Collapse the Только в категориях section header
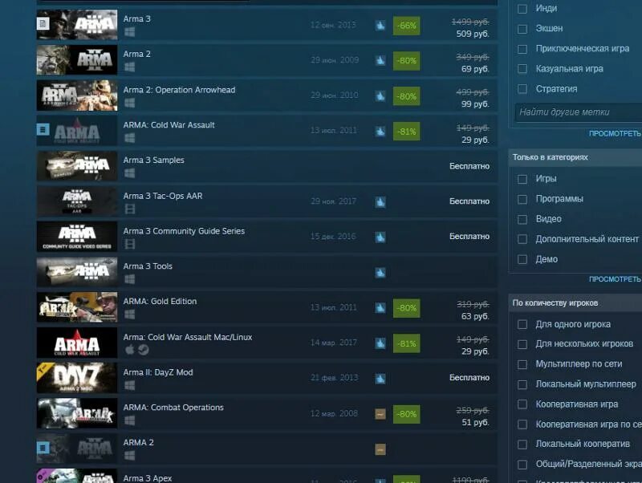642x483 pixels. pos(575,157)
